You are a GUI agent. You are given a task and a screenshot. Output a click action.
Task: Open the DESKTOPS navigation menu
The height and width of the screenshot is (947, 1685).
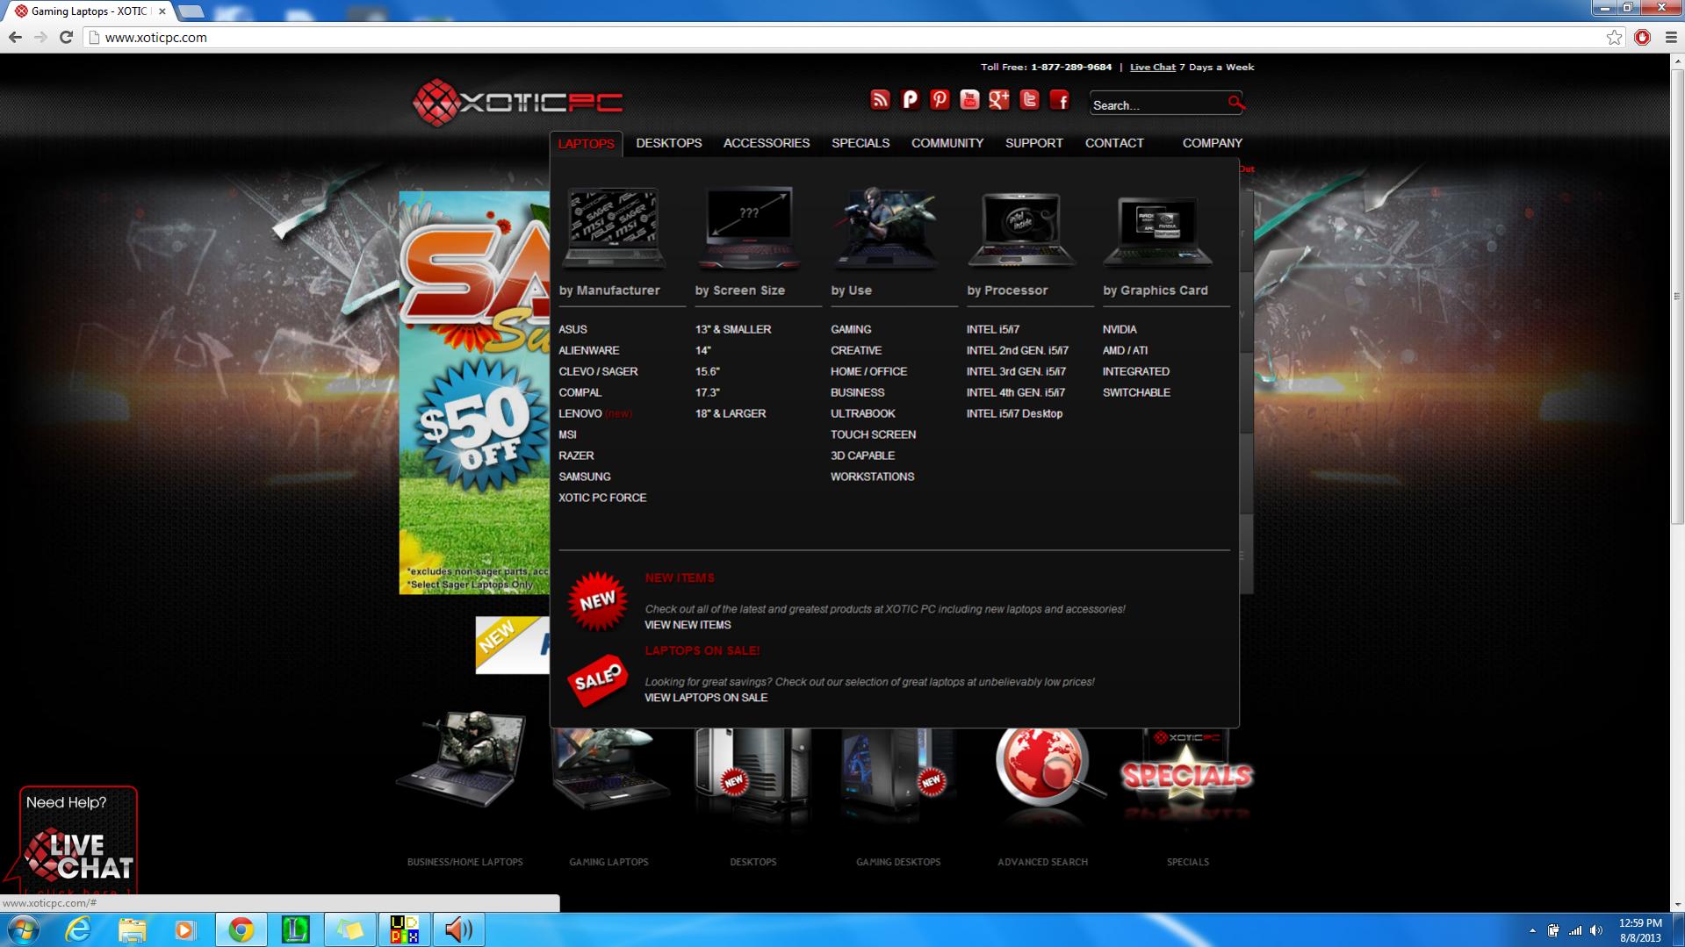pos(668,143)
